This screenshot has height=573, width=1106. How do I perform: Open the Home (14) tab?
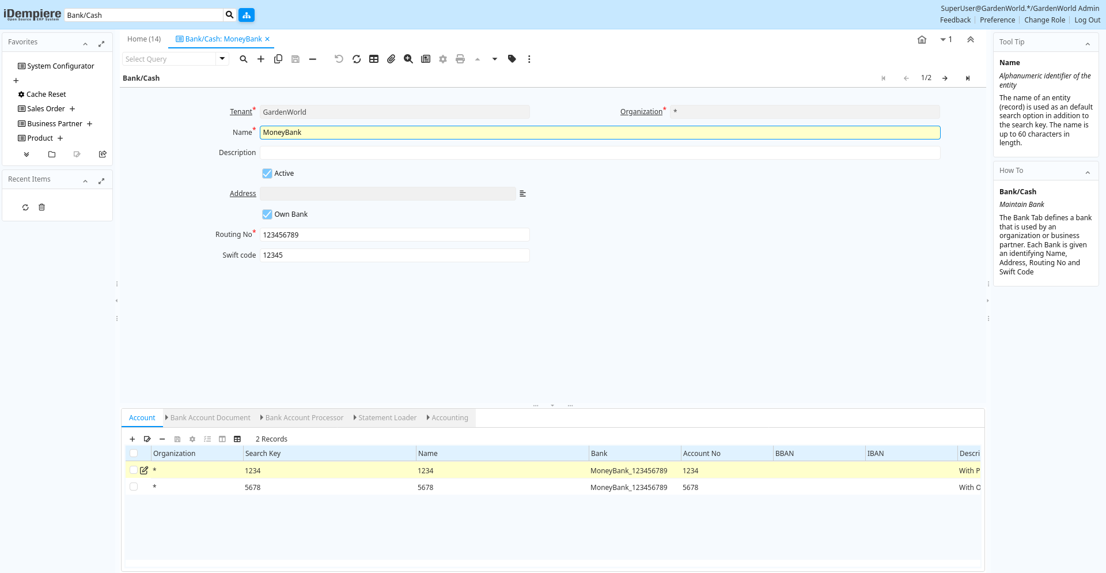tap(144, 39)
